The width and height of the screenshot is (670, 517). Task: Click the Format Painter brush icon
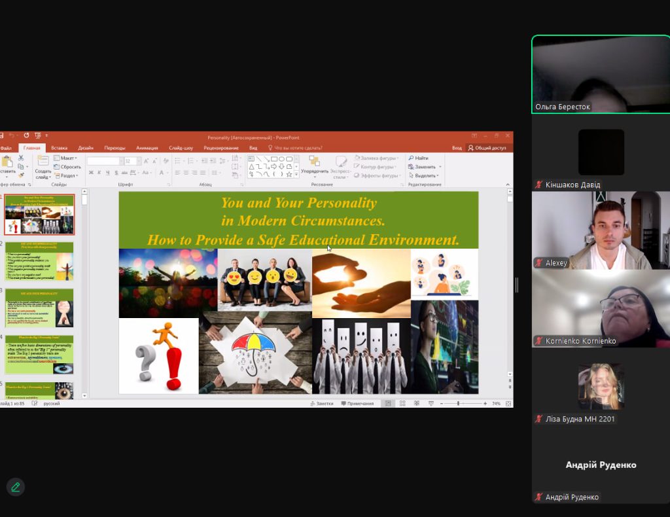point(21,175)
